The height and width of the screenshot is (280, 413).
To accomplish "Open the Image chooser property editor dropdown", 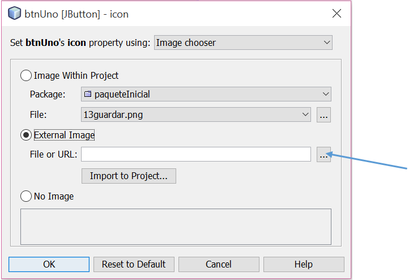I will click(x=243, y=43).
